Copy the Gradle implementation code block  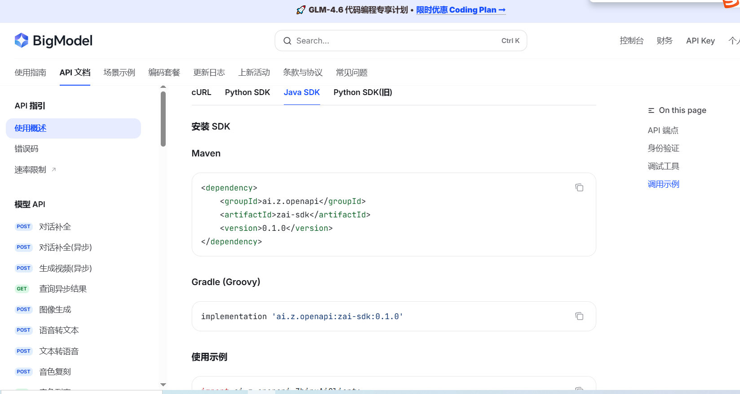tap(579, 316)
